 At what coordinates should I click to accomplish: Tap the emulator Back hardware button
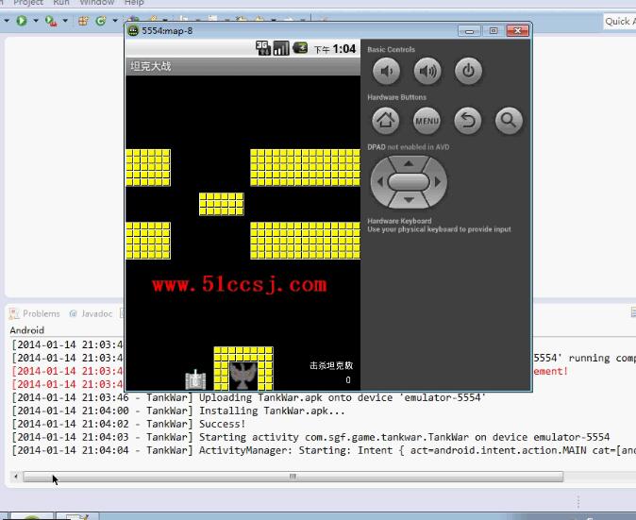pyautogui.click(x=468, y=121)
